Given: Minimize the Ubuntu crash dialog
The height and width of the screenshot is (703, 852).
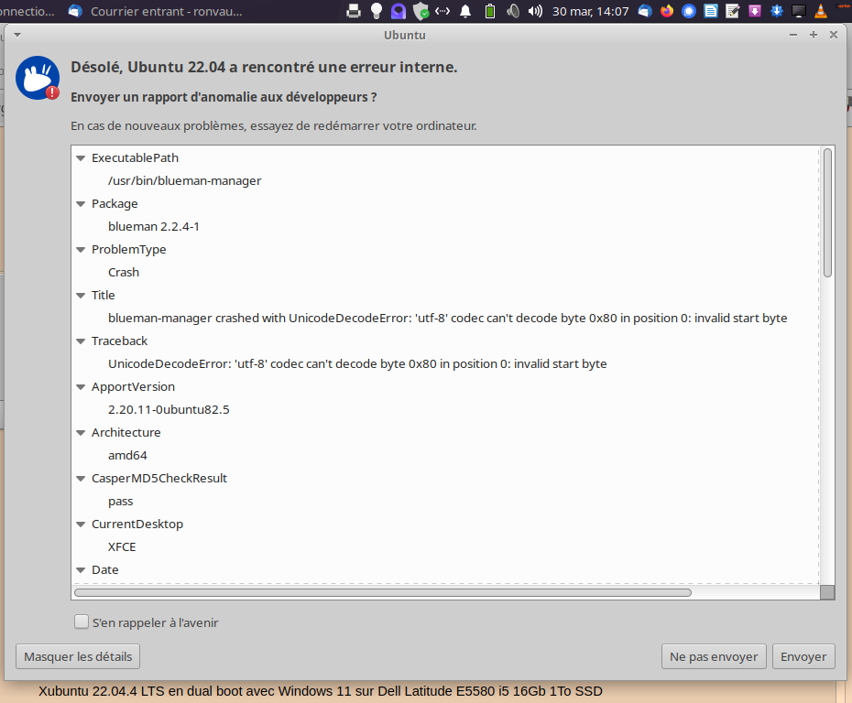Looking at the screenshot, I should point(793,35).
